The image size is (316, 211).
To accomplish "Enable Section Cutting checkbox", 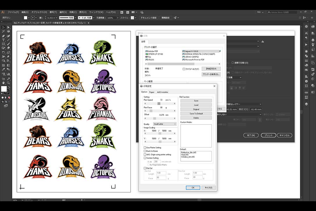I will point(145,158).
